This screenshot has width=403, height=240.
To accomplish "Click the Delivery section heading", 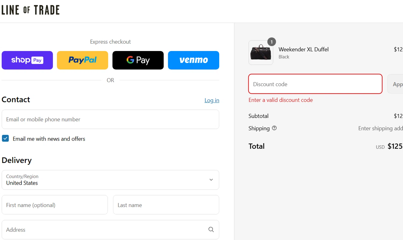I will point(17,160).
